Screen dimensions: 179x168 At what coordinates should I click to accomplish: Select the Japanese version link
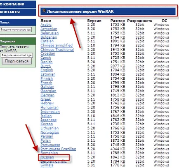[49, 120]
